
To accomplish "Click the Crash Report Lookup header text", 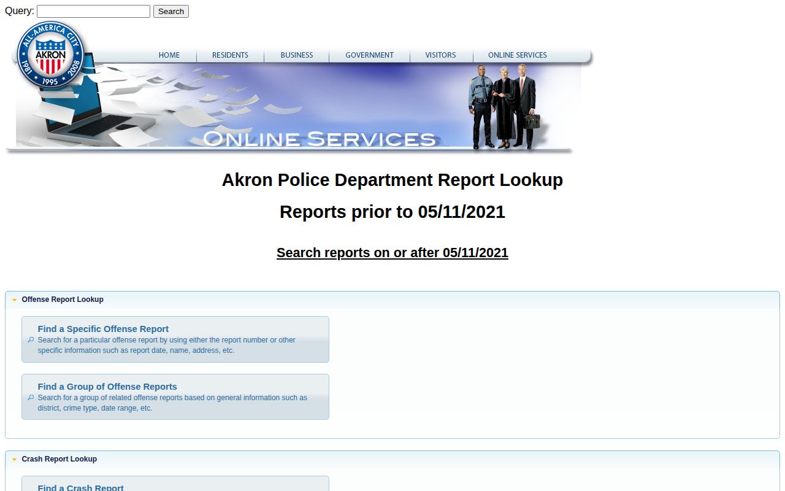I will 59,459.
